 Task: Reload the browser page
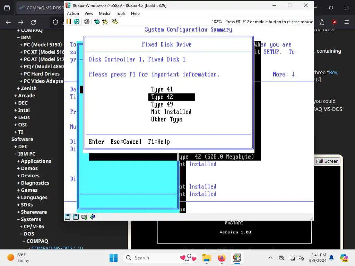coord(33,23)
